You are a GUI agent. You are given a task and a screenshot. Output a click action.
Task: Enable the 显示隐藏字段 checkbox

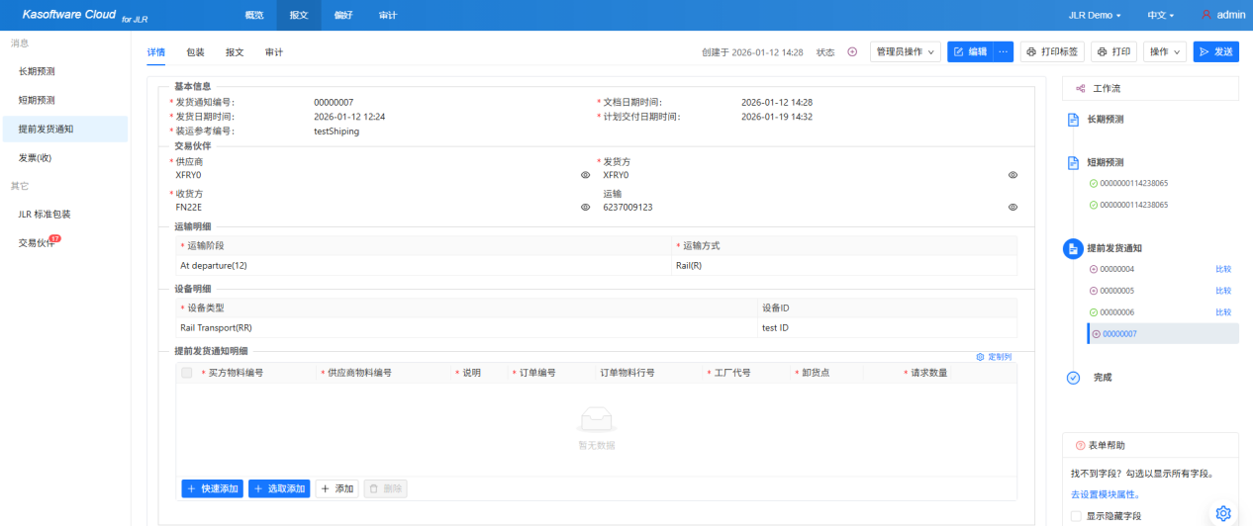coord(1076,516)
